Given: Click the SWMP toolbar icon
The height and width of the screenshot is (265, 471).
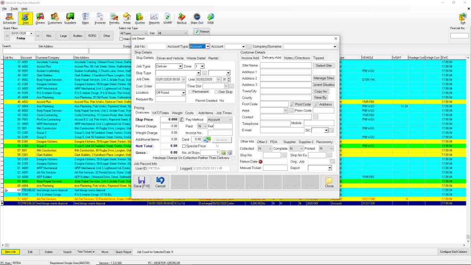Looking at the screenshot, I should (x=168, y=18).
